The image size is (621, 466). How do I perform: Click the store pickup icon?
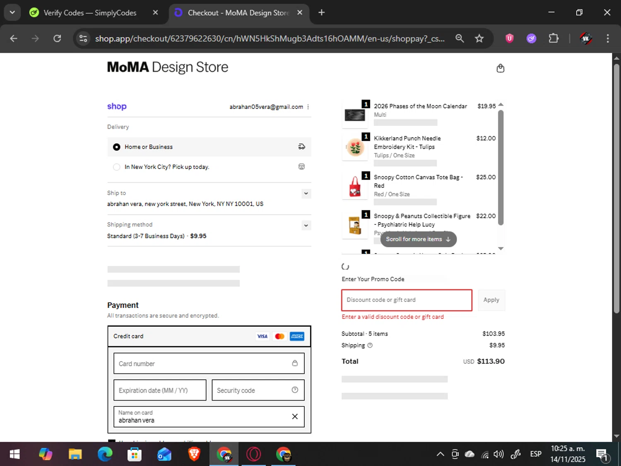[302, 167]
